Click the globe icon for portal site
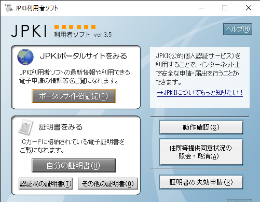This screenshot has height=202, width=260. click(25, 57)
